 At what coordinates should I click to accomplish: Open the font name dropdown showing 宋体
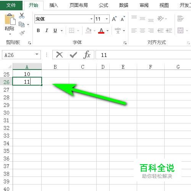pos(91,19)
